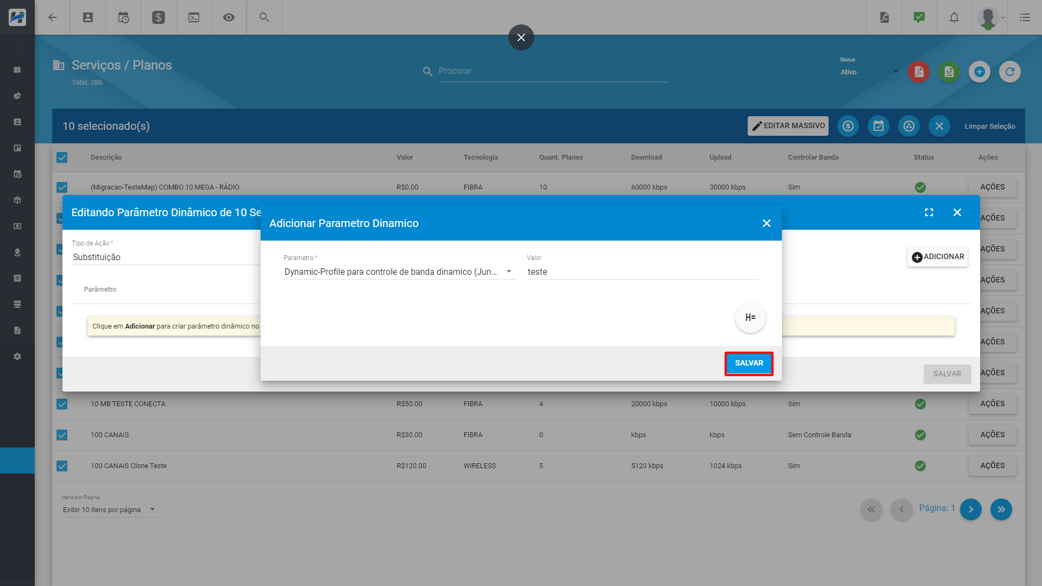Open the settings gear in left sidebar
Screen dimensions: 1042x586
coord(17,357)
